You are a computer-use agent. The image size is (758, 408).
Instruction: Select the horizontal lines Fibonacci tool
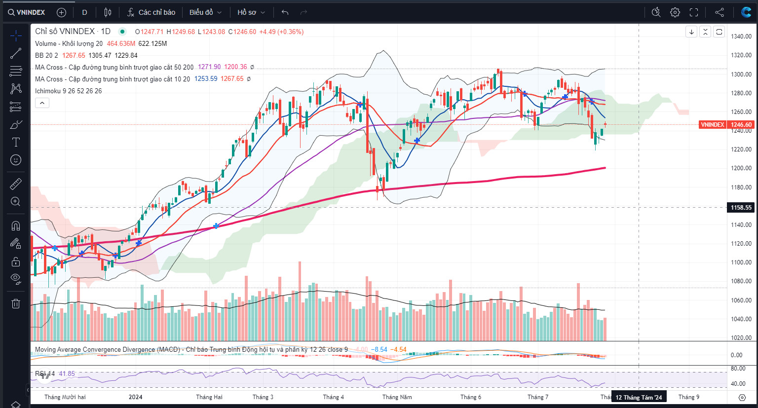[16, 71]
